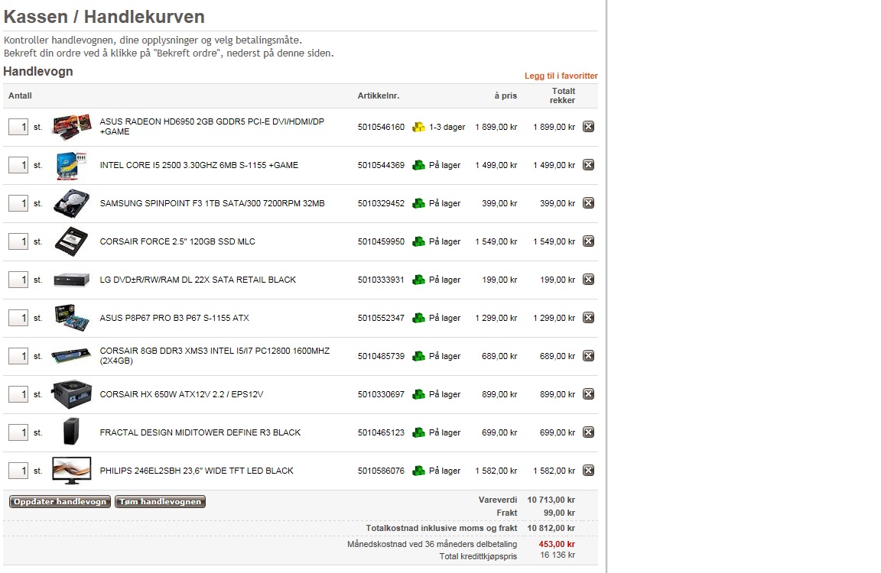Remove Fractal Design Define R3 case
This screenshot has width=881, height=573.
point(588,432)
